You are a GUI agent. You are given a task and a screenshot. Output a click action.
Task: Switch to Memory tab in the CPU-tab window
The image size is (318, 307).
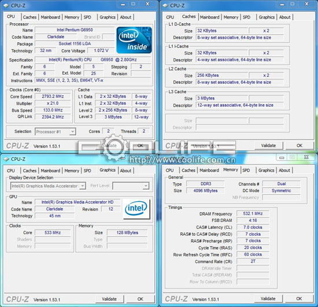pyautogui.click(x=72, y=17)
